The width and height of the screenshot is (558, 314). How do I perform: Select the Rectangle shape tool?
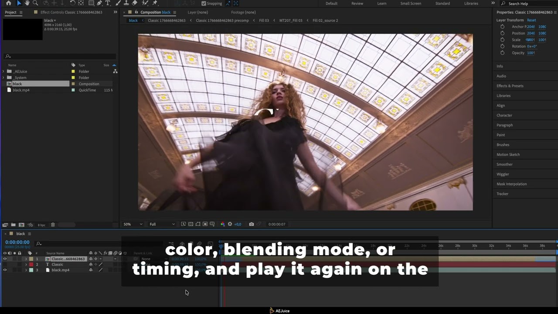pyautogui.click(x=91, y=3)
